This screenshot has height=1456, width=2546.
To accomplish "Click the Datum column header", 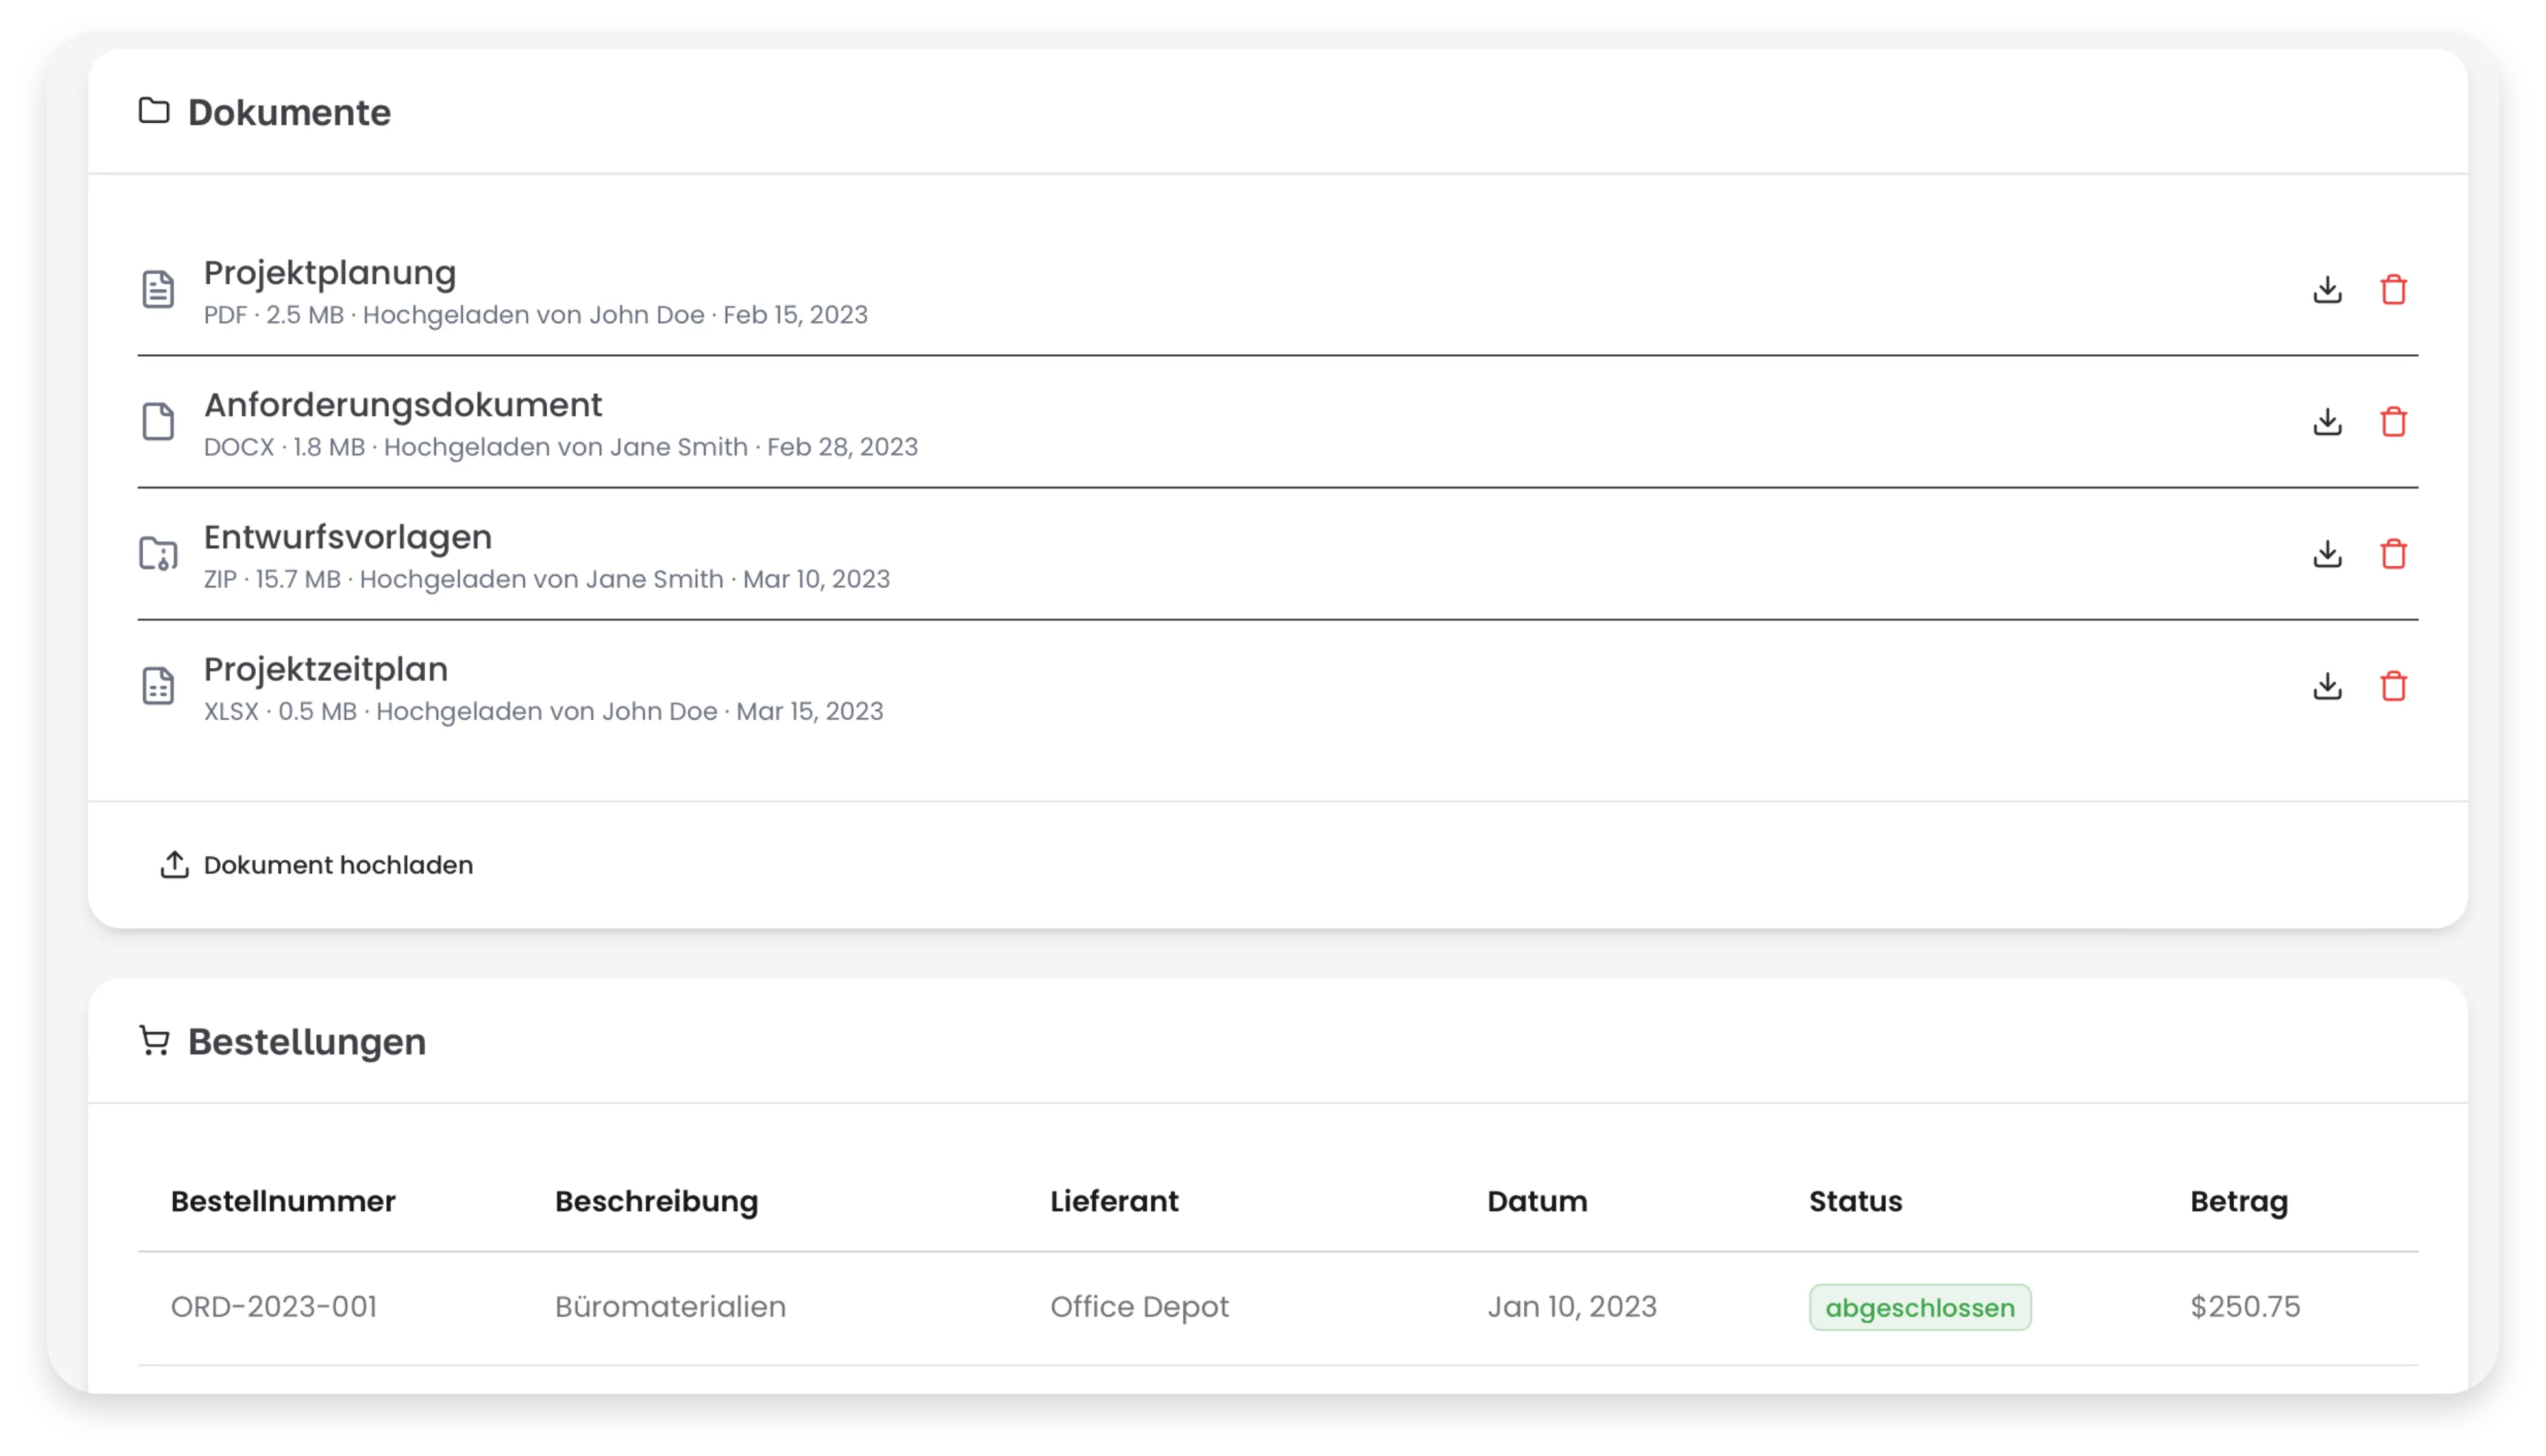I will click(1537, 1201).
